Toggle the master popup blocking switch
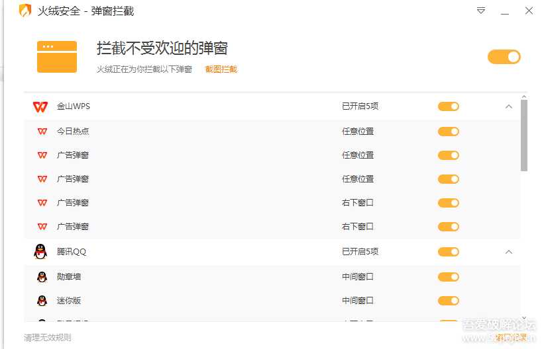542x349 pixels. click(x=504, y=57)
